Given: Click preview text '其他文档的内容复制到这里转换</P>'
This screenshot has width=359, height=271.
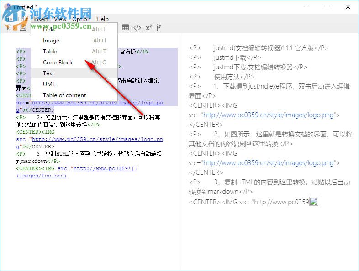Looking at the screenshot, I should tap(241, 144).
